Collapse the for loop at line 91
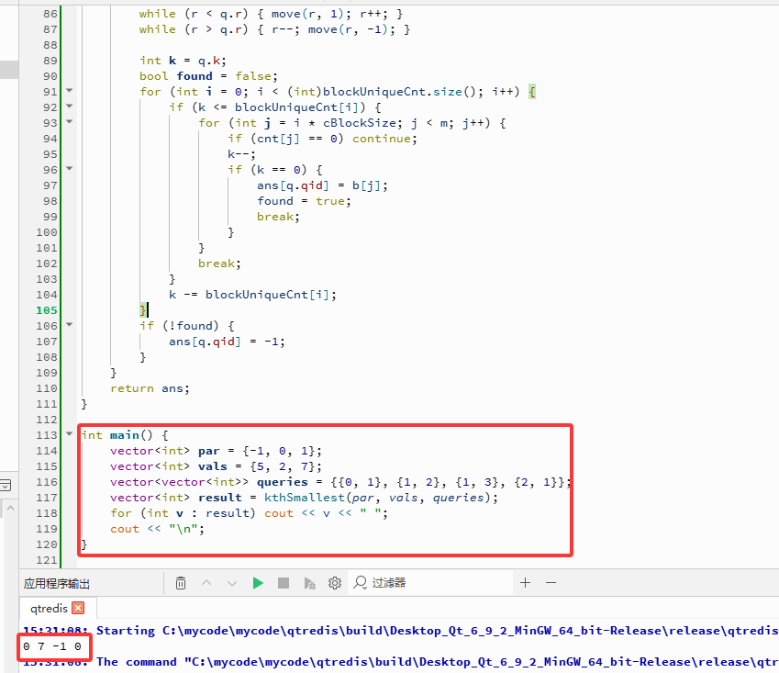The height and width of the screenshot is (673, 779). tap(70, 91)
